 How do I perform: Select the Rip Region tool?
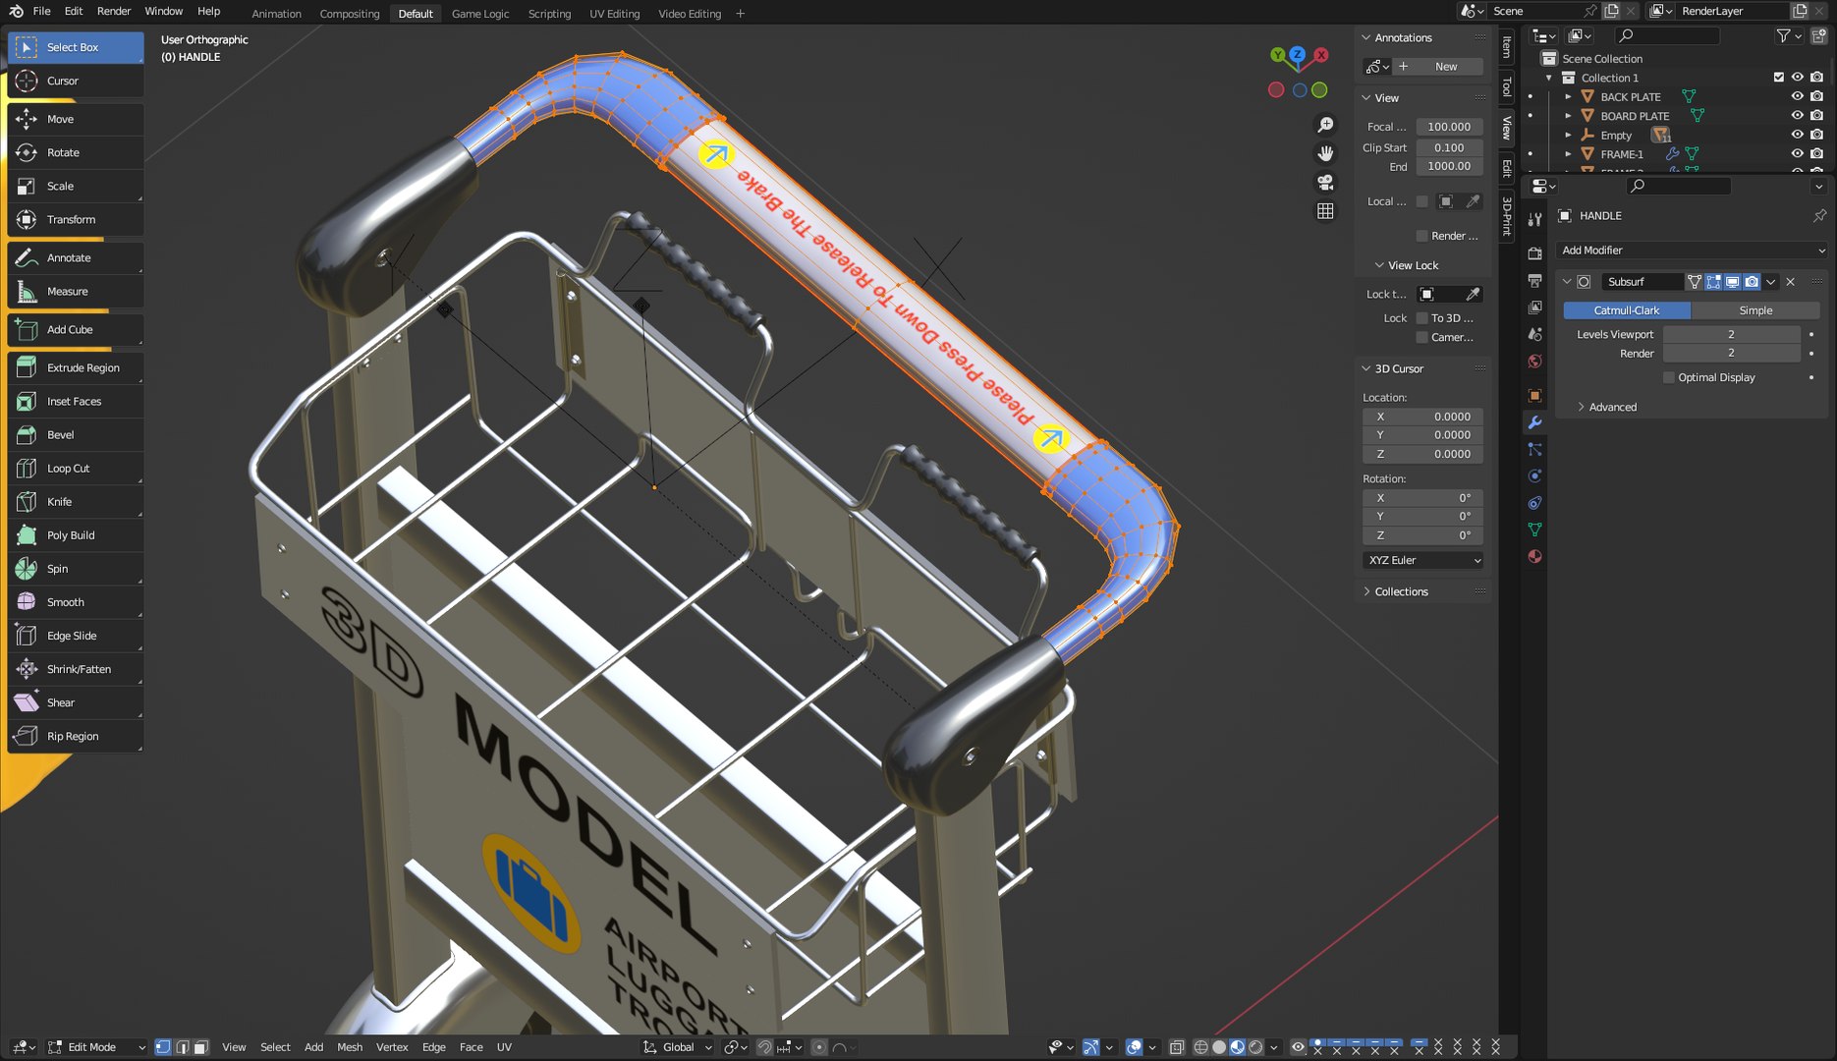click(x=76, y=736)
